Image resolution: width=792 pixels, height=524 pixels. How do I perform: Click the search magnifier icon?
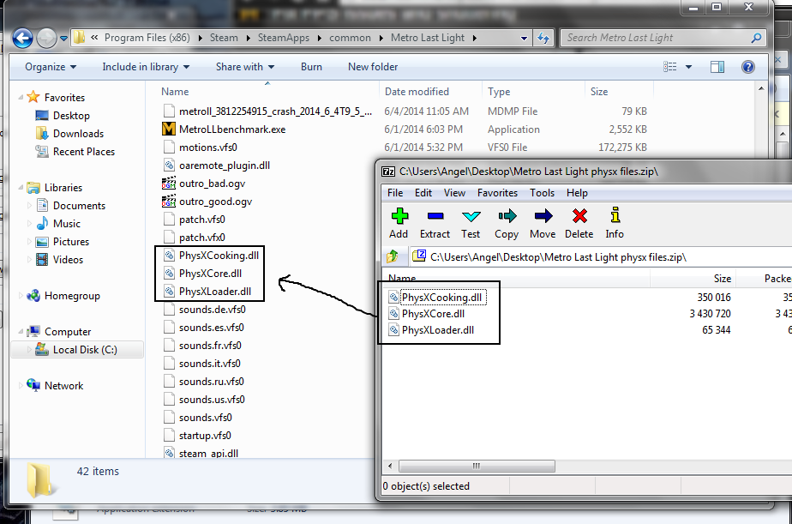756,38
